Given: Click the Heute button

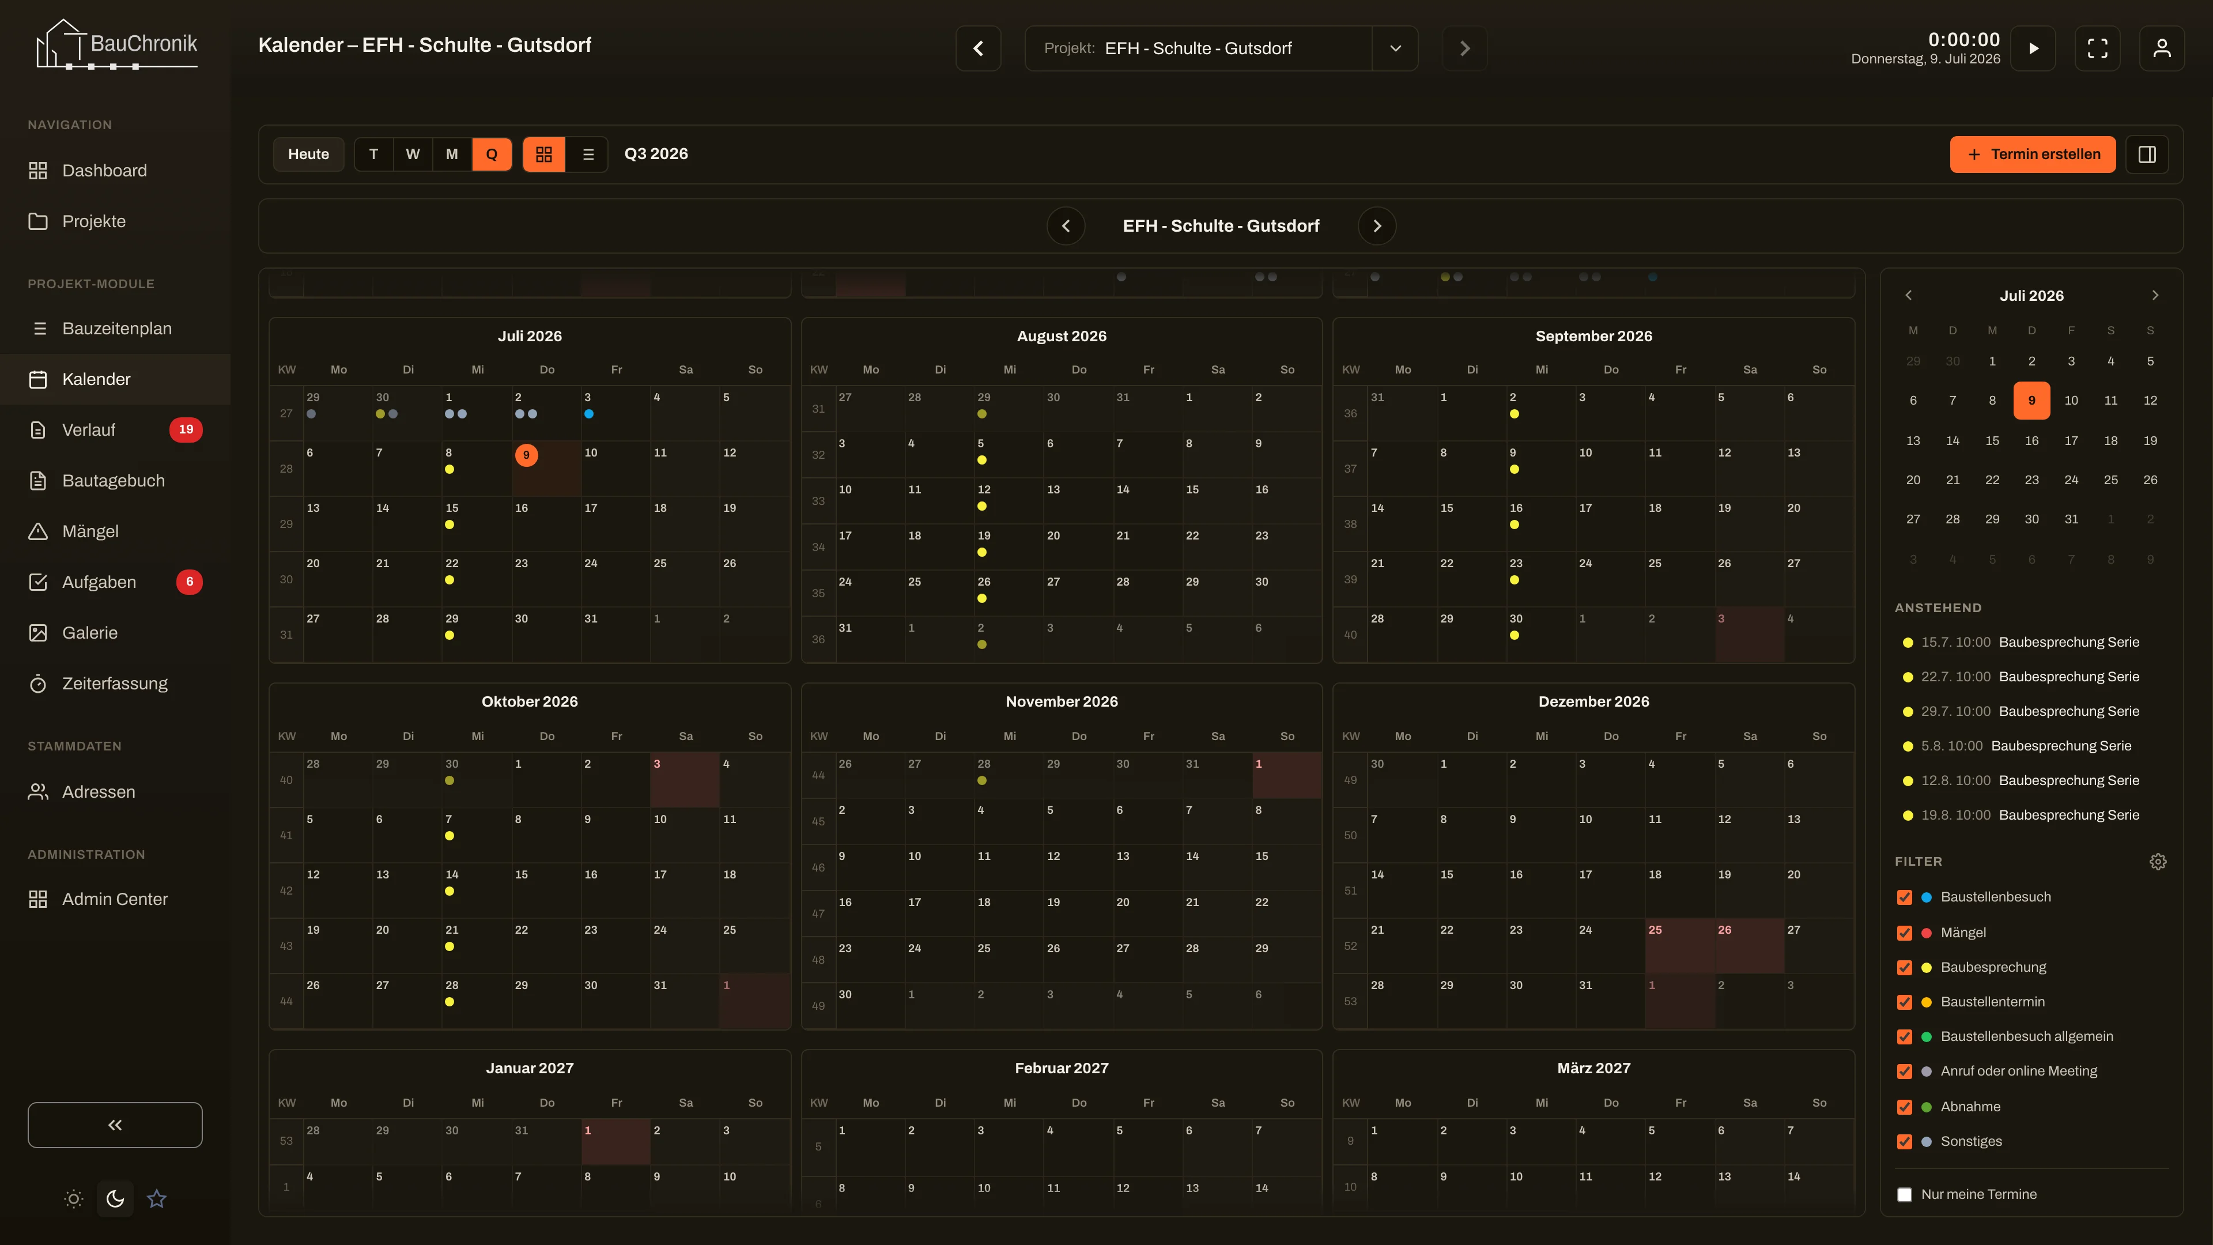Looking at the screenshot, I should (308, 154).
